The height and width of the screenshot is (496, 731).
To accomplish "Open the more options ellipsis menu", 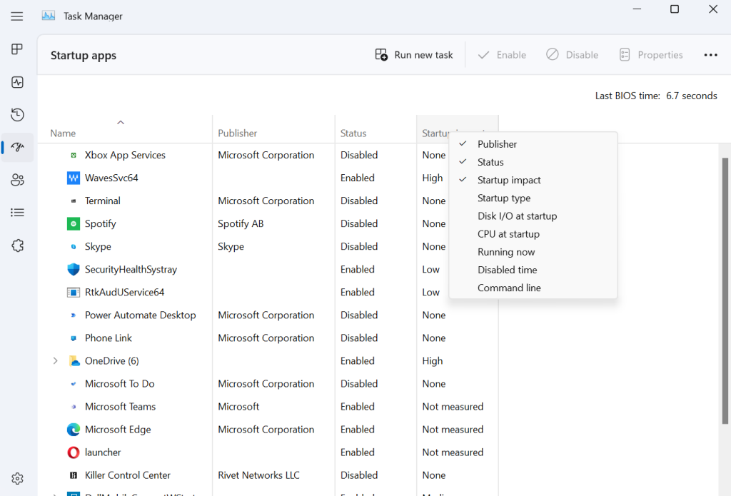I will click(x=710, y=55).
